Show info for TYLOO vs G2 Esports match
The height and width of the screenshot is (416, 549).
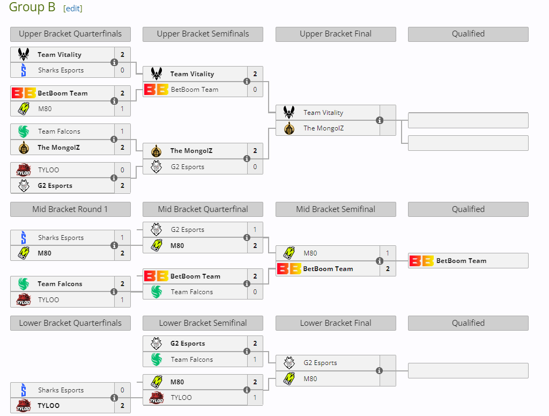(114, 178)
